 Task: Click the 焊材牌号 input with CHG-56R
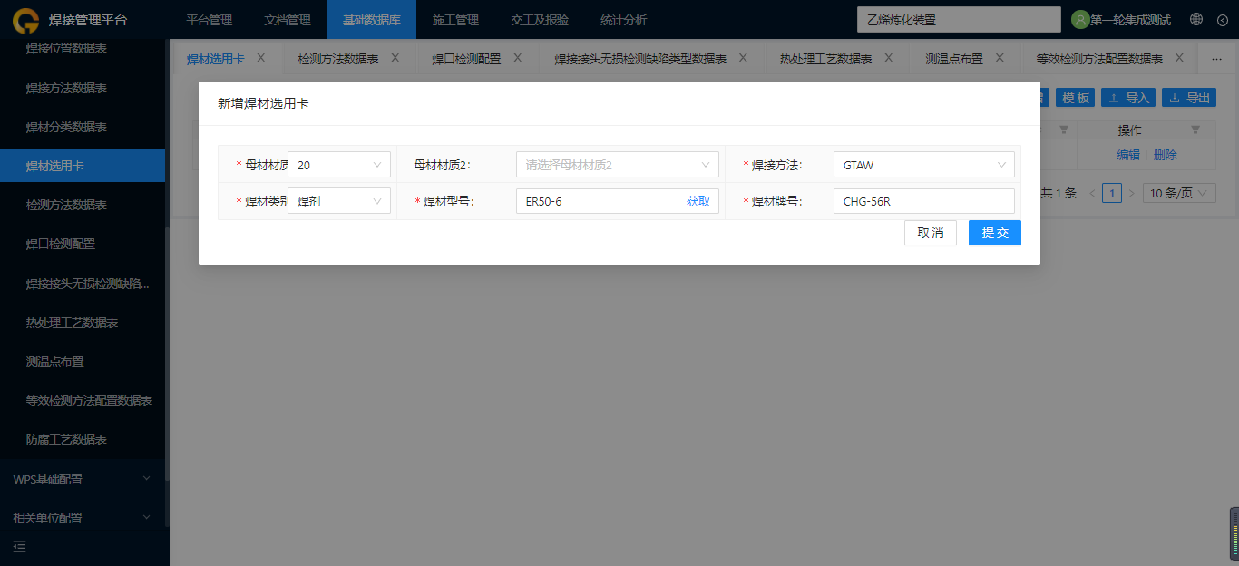pos(924,201)
